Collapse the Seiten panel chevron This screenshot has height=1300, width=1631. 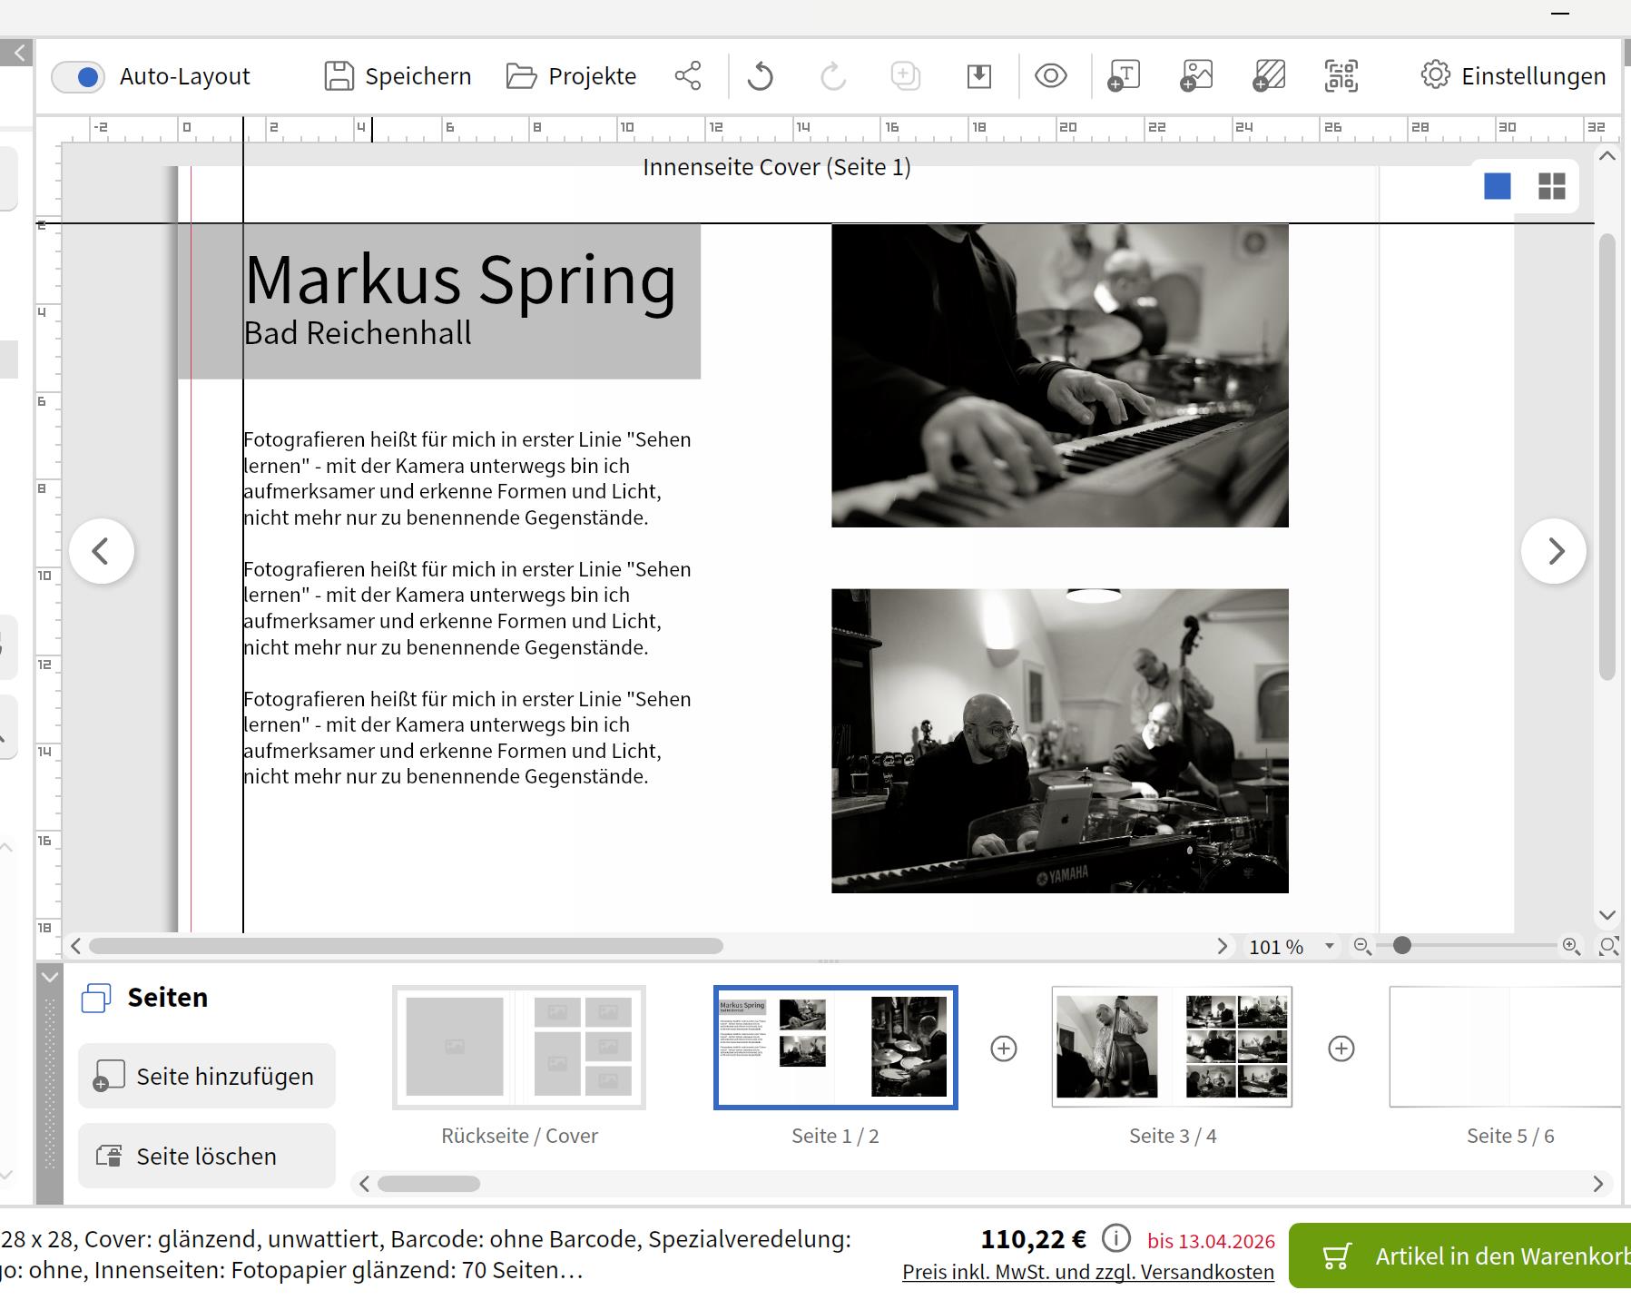pyautogui.click(x=50, y=978)
